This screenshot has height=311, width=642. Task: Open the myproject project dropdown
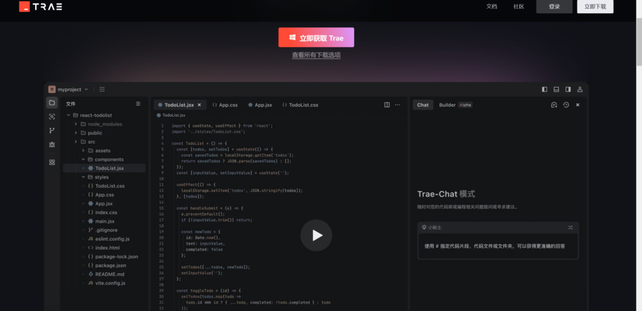(68, 89)
